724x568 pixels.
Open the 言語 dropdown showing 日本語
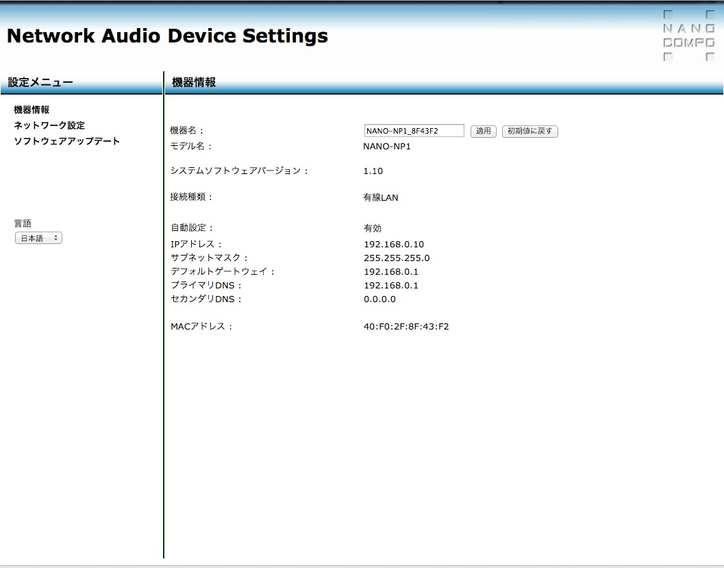[38, 238]
